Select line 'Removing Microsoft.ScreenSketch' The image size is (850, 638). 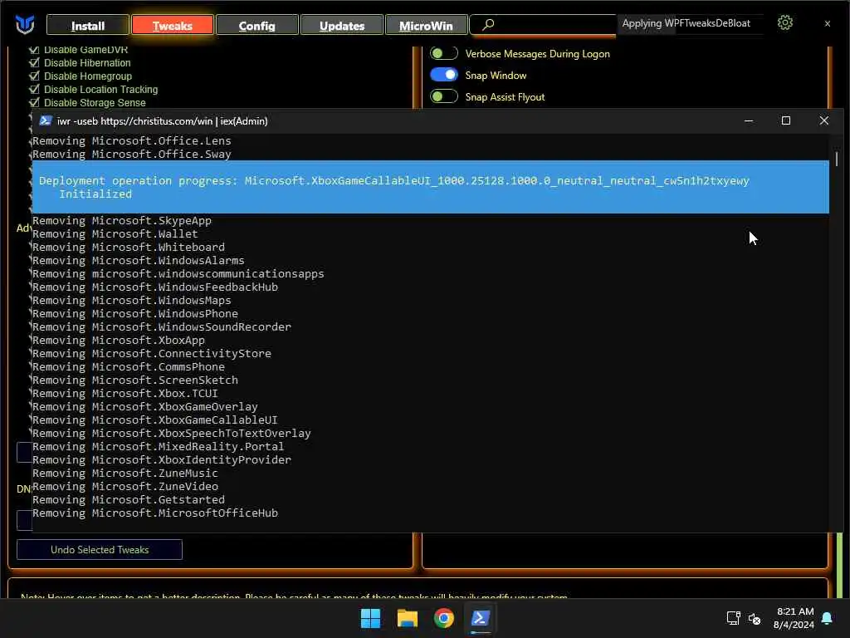pos(135,380)
